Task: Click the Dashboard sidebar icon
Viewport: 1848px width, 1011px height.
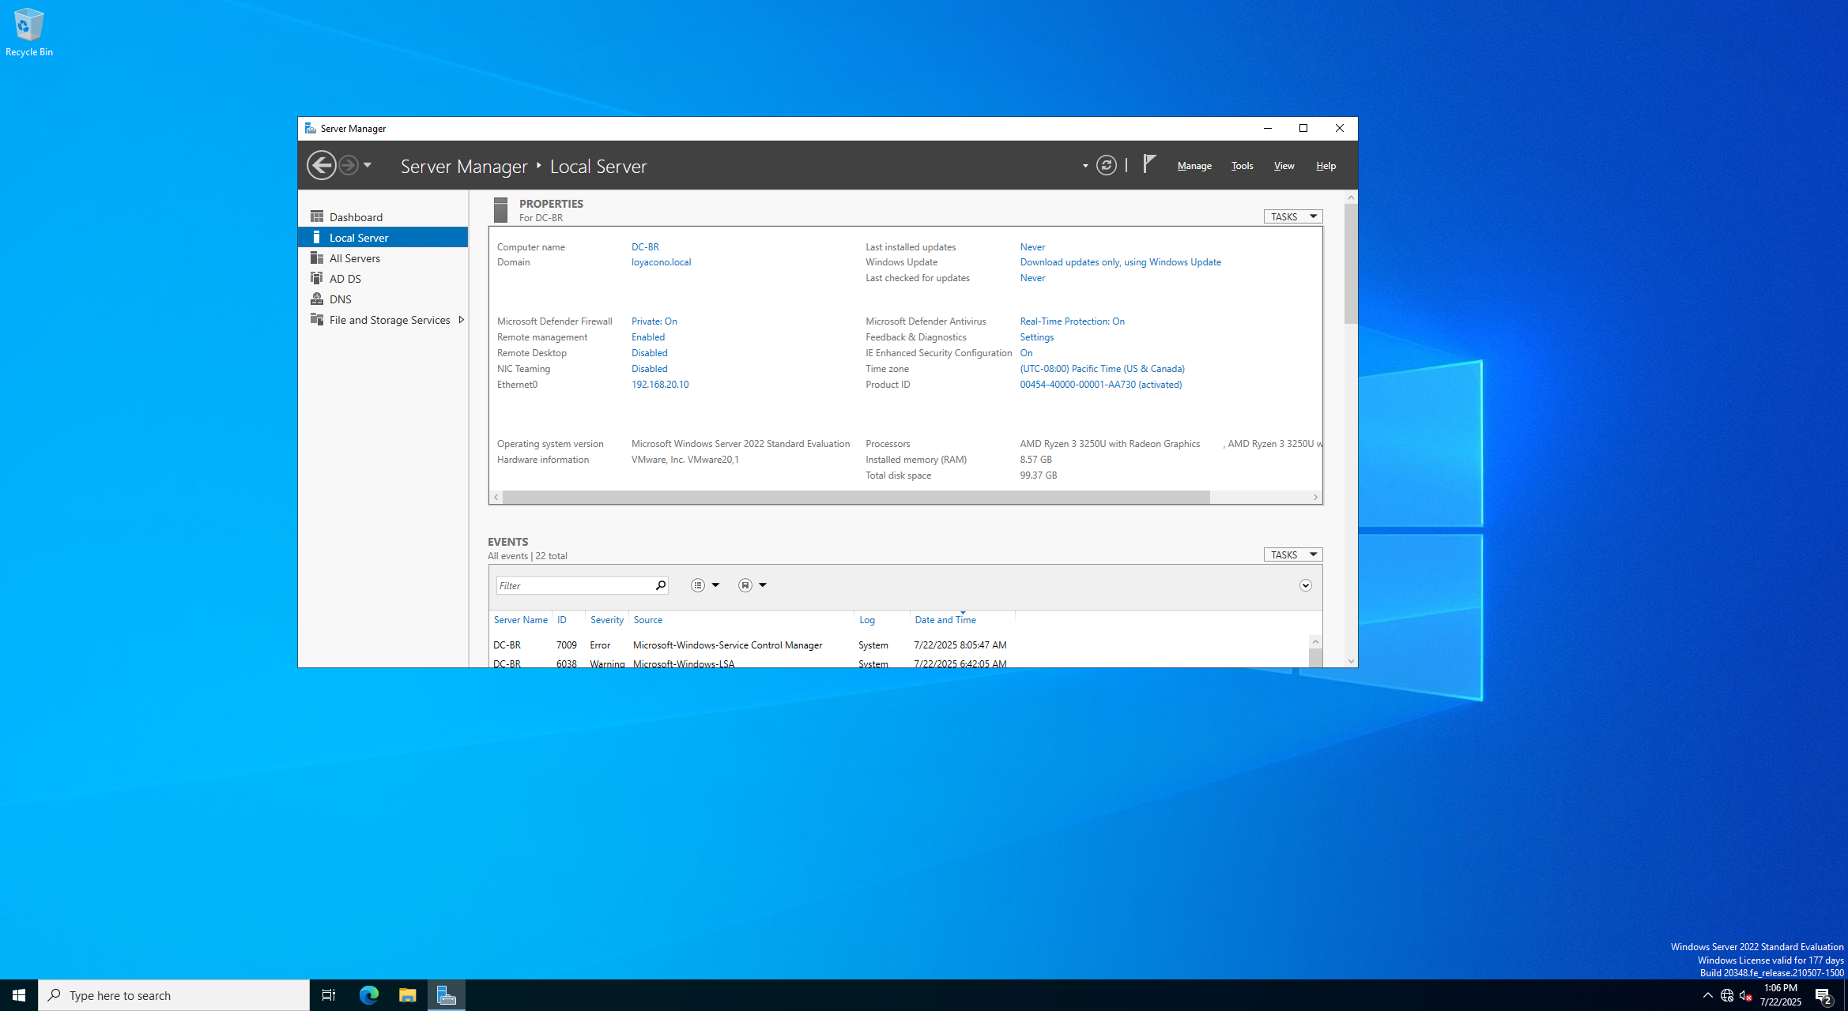Action: coord(317,216)
